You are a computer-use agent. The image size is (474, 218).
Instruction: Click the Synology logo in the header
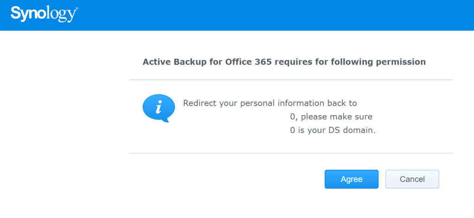[x=43, y=14]
